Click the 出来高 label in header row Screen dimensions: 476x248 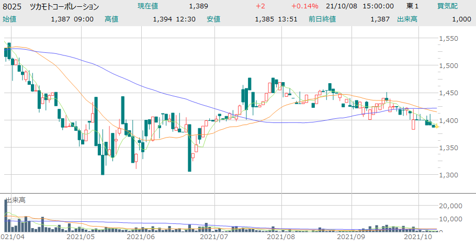pyautogui.click(x=406, y=19)
